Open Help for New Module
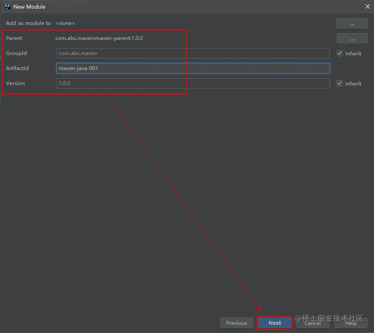This screenshot has height=333, width=374. pyautogui.click(x=351, y=323)
